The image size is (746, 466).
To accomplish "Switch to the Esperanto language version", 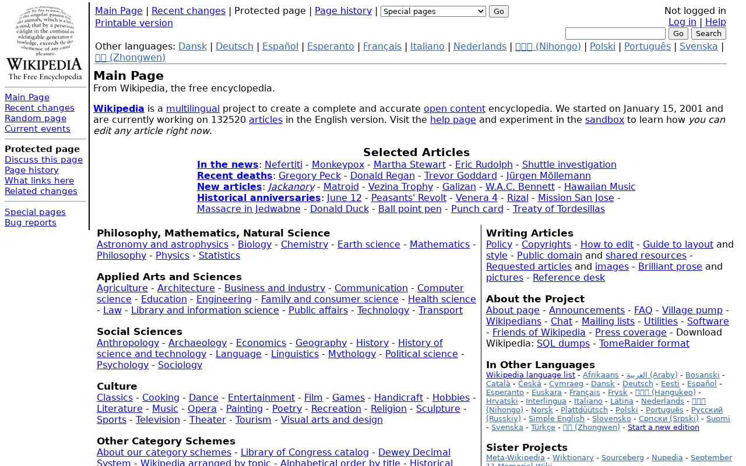I will tap(330, 46).
